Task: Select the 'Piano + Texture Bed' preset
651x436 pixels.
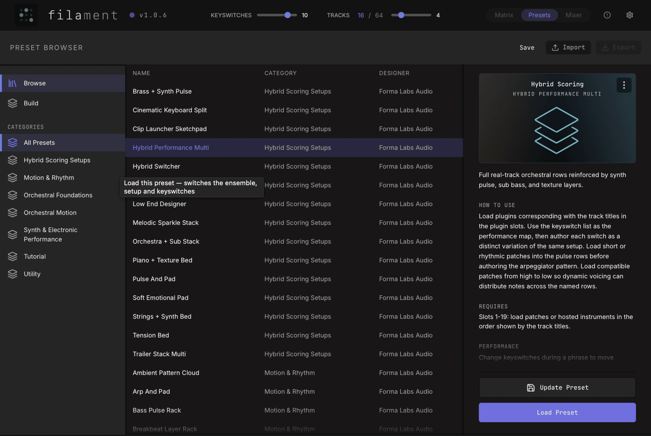Action: tap(294, 260)
